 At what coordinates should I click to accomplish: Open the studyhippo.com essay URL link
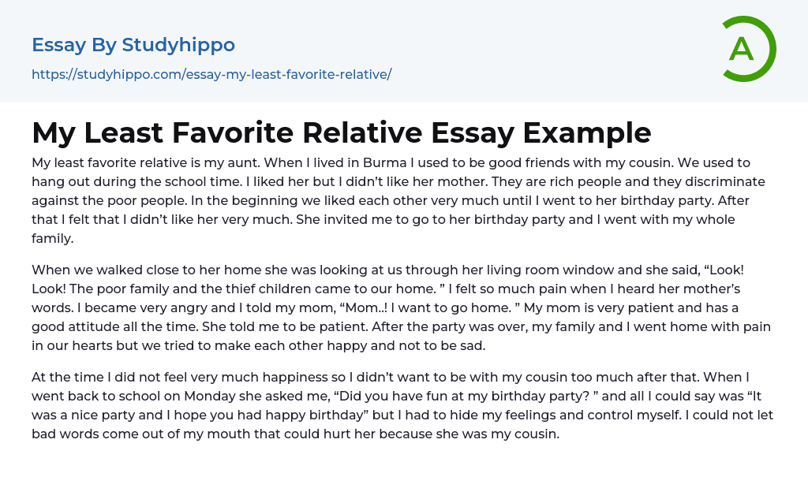(x=211, y=75)
